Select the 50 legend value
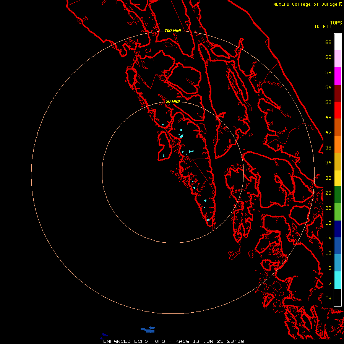 coord(328,102)
